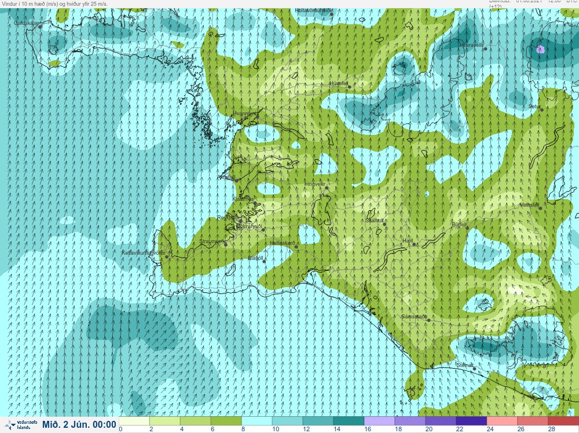
Task: Click the Hveravellir station label
Action: [471, 45]
